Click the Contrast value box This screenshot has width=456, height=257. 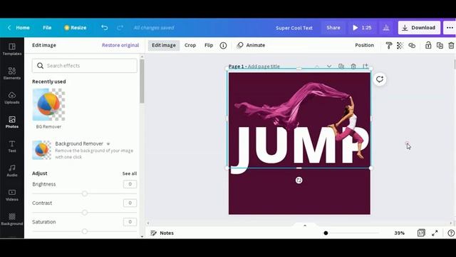coord(130,203)
